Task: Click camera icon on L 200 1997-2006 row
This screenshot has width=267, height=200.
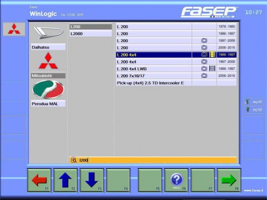Action: point(204,41)
